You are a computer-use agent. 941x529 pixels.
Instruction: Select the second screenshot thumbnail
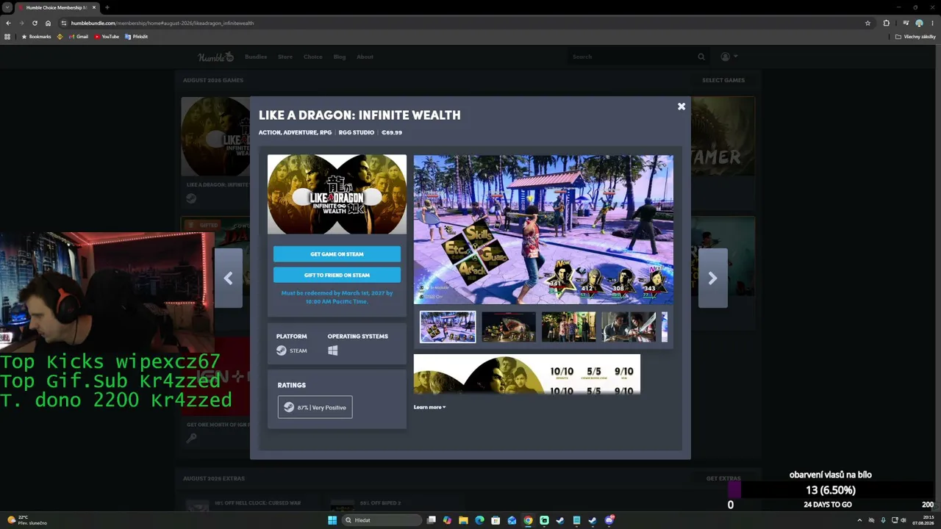pyautogui.click(x=509, y=327)
